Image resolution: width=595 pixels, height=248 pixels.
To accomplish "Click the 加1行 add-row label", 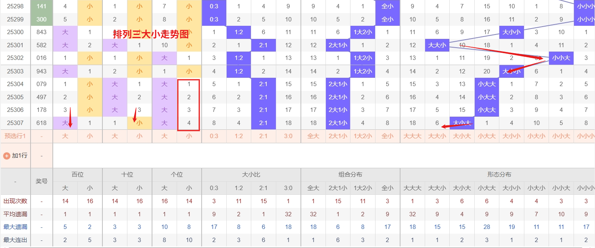I will coord(19,156).
